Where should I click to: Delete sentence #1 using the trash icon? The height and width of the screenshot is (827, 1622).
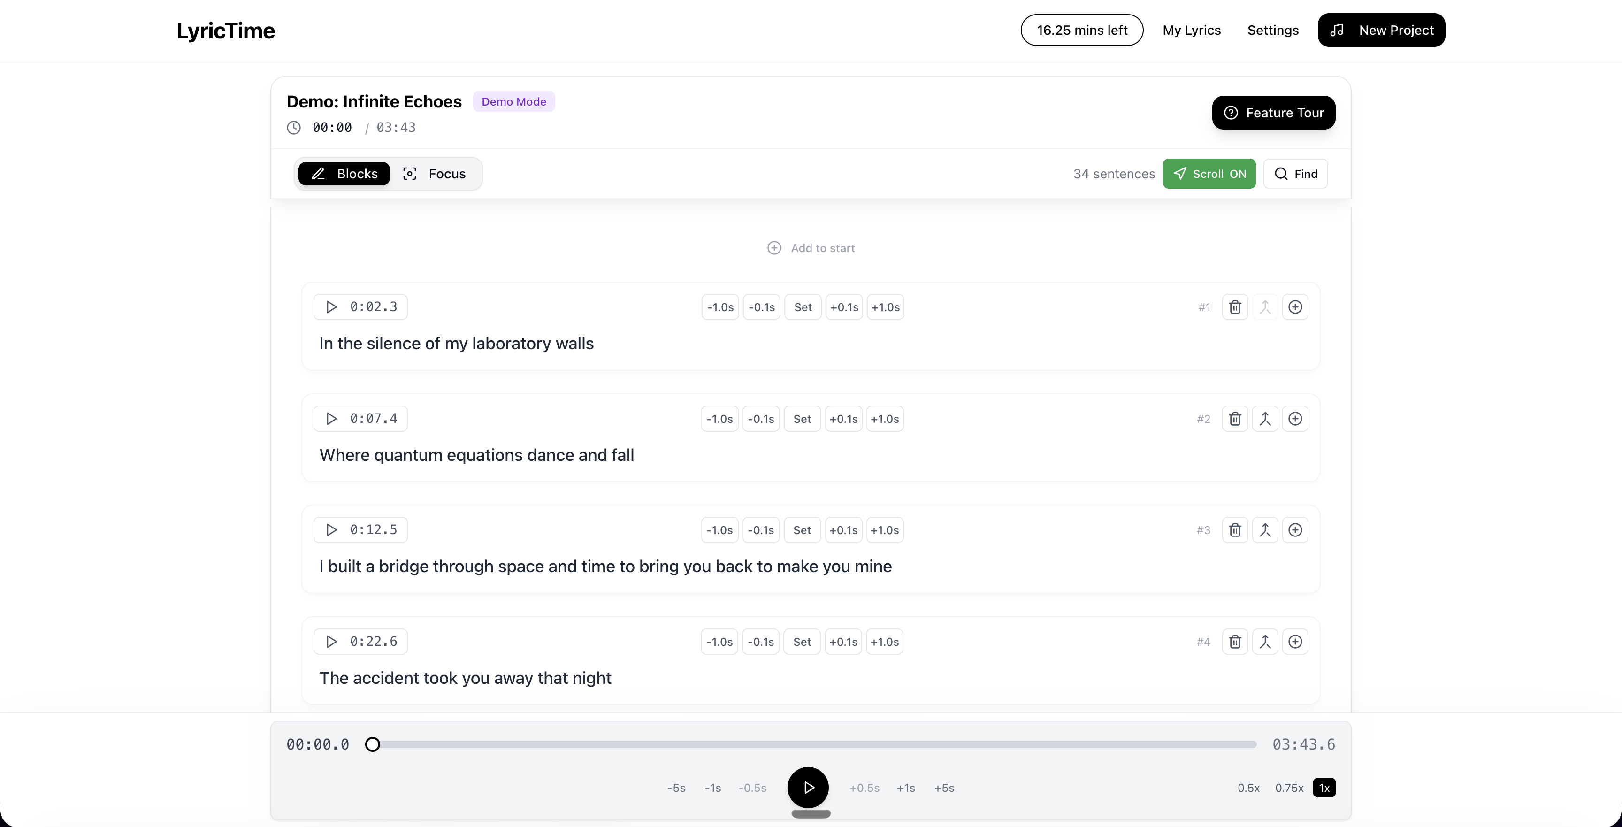[x=1235, y=307]
